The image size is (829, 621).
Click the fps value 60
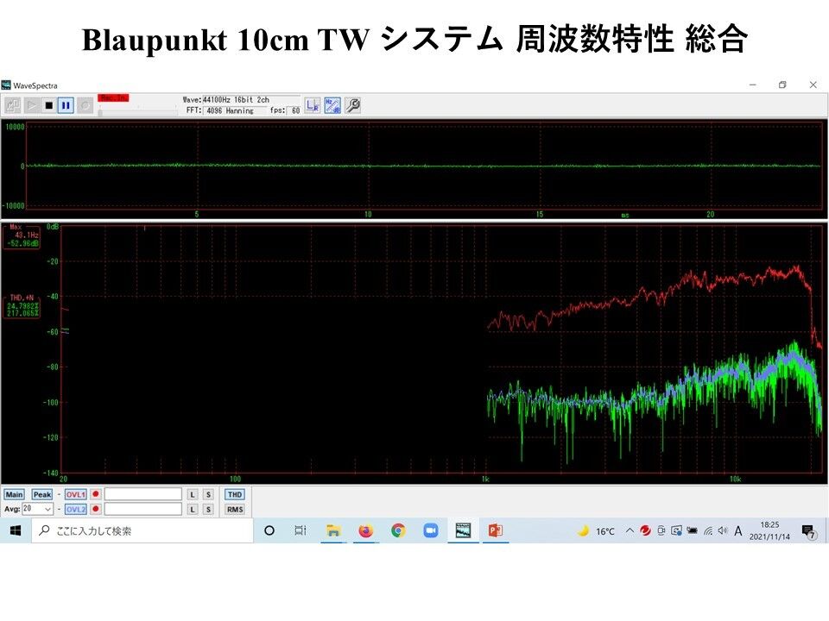[295, 110]
